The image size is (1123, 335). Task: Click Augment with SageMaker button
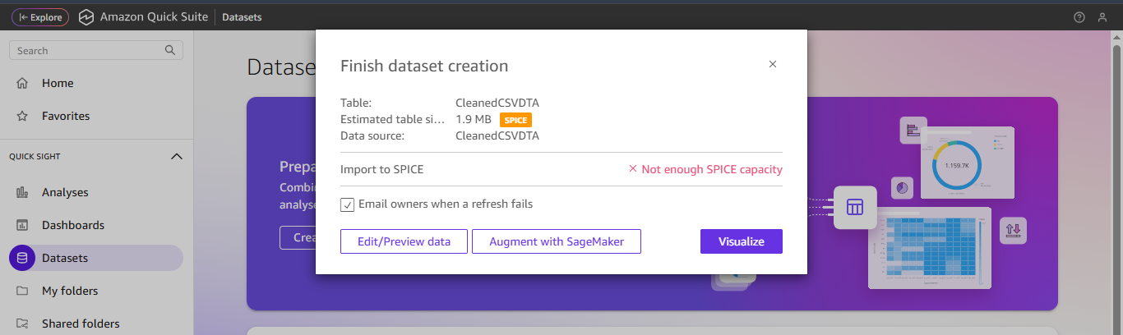pyautogui.click(x=557, y=241)
